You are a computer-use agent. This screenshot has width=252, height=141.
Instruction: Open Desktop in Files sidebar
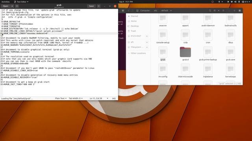pyautogui.click(x=138, y=26)
